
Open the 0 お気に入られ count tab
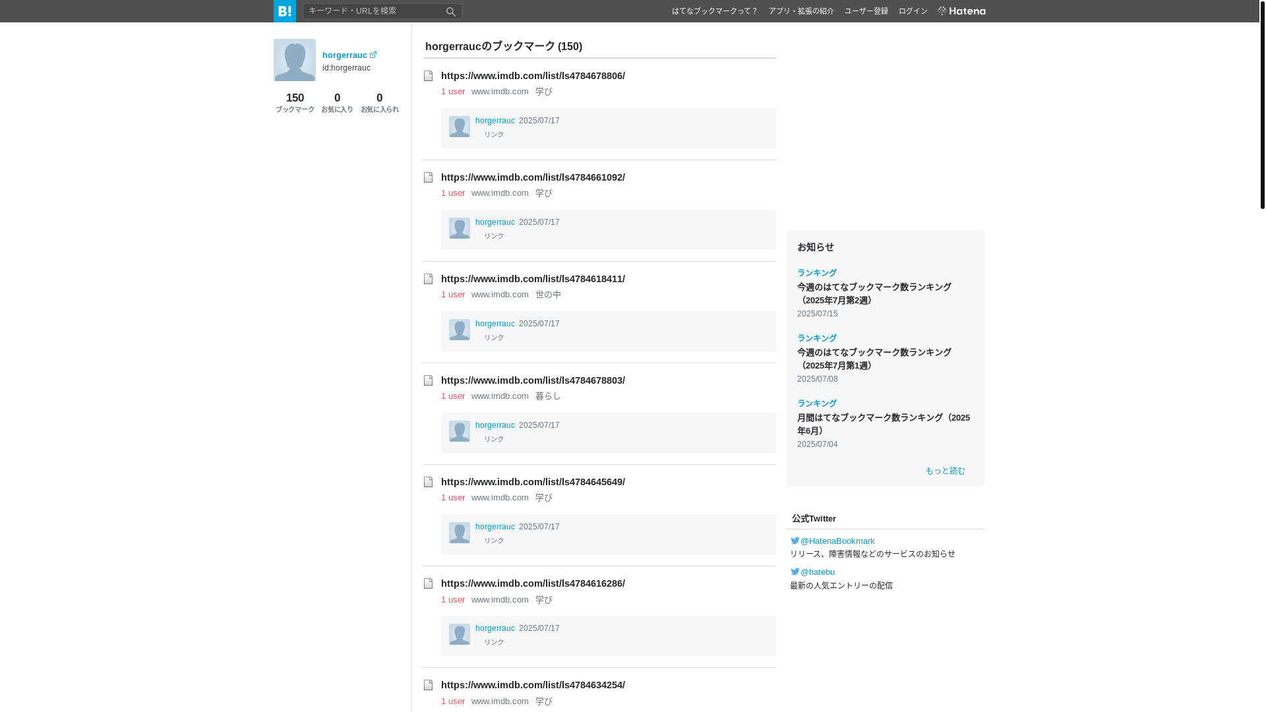click(x=380, y=103)
